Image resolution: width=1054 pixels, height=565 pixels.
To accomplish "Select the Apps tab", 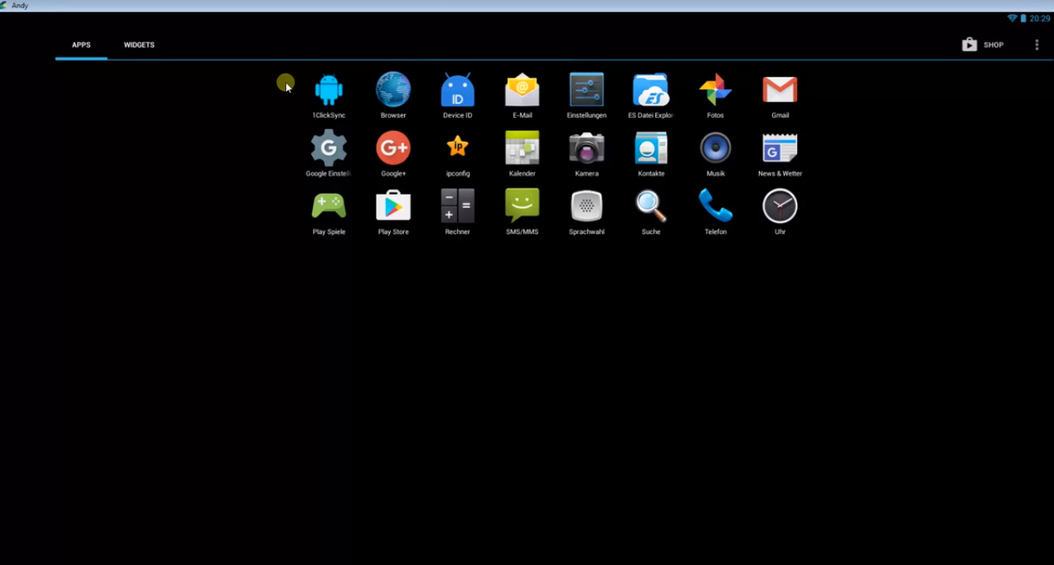I will (81, 45).
